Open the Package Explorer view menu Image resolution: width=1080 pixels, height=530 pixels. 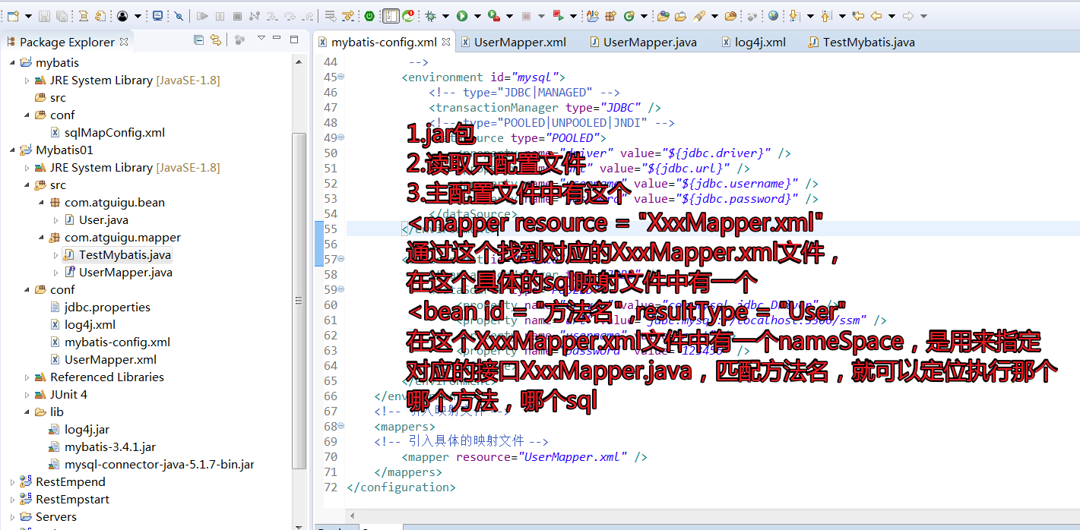tap(261, 39)
